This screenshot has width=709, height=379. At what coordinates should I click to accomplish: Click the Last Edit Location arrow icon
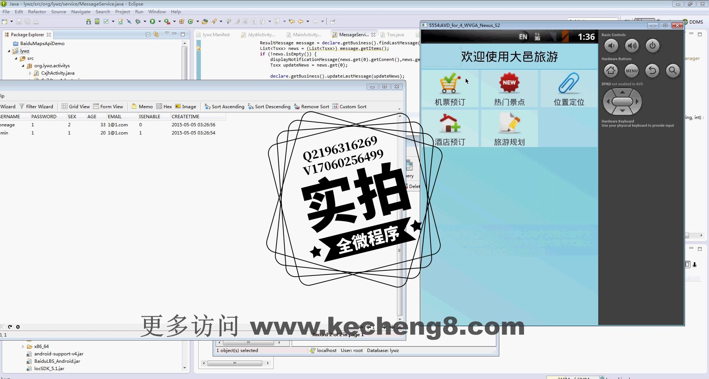pyautogui.click(x=292, y=21)
